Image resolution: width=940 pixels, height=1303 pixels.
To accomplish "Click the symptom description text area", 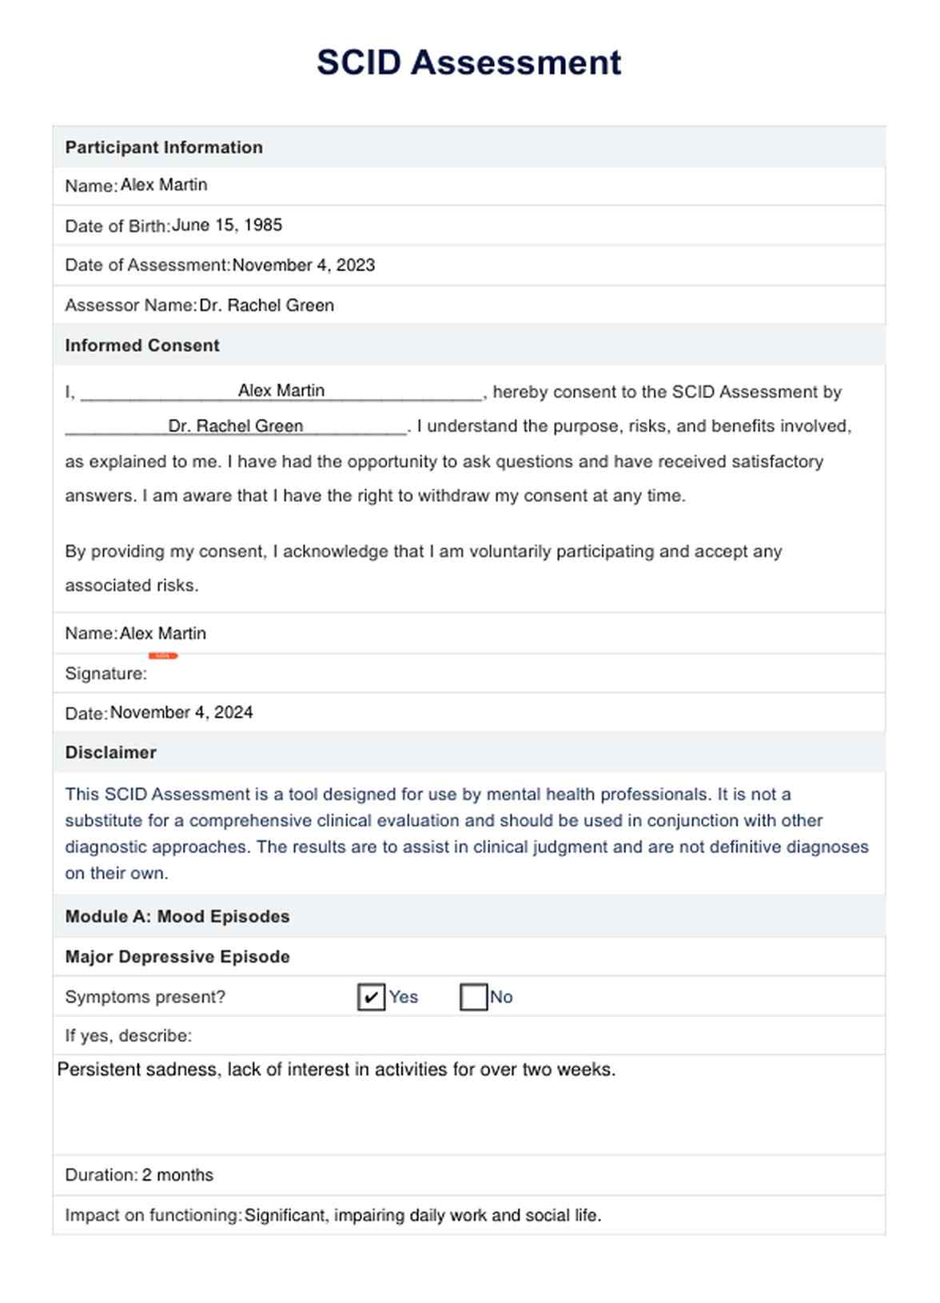I will click(468, 1103).
